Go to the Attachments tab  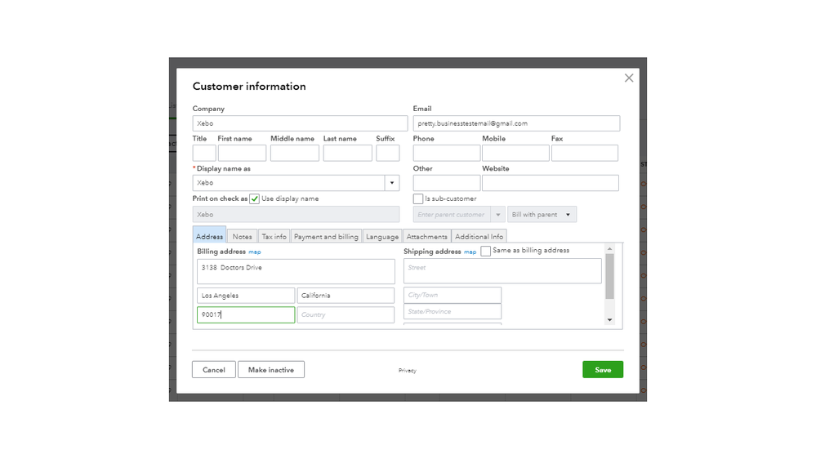click(x=427, y=237)
